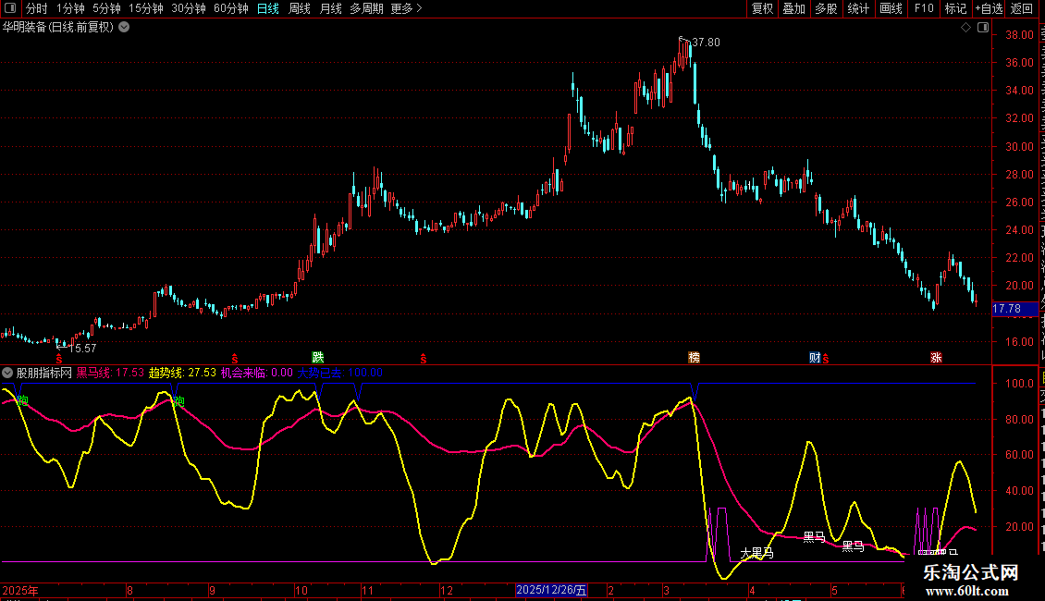Click the blue 财 marker icon

(815, 357)
